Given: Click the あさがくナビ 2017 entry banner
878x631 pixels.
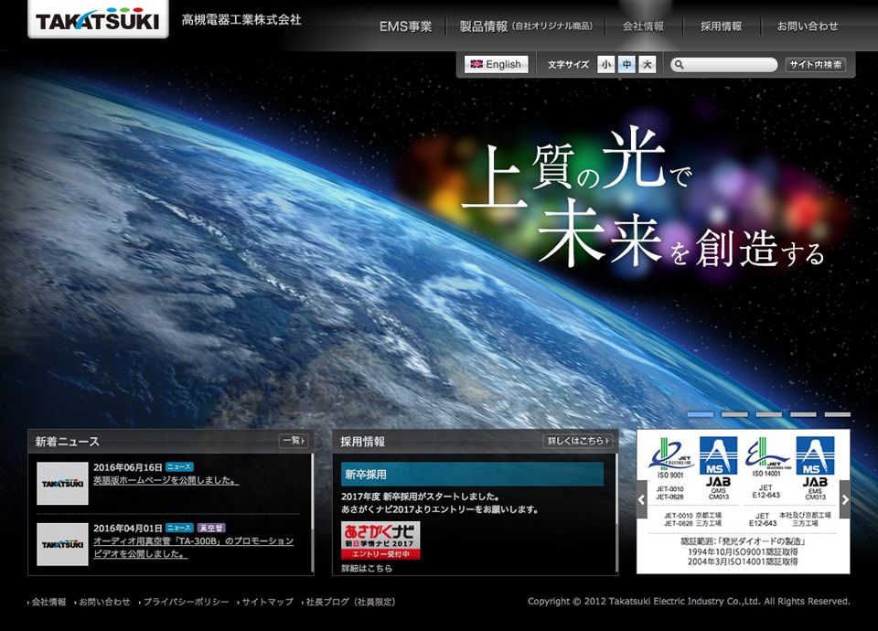Looking at the screenshot, I should point(380,540).
